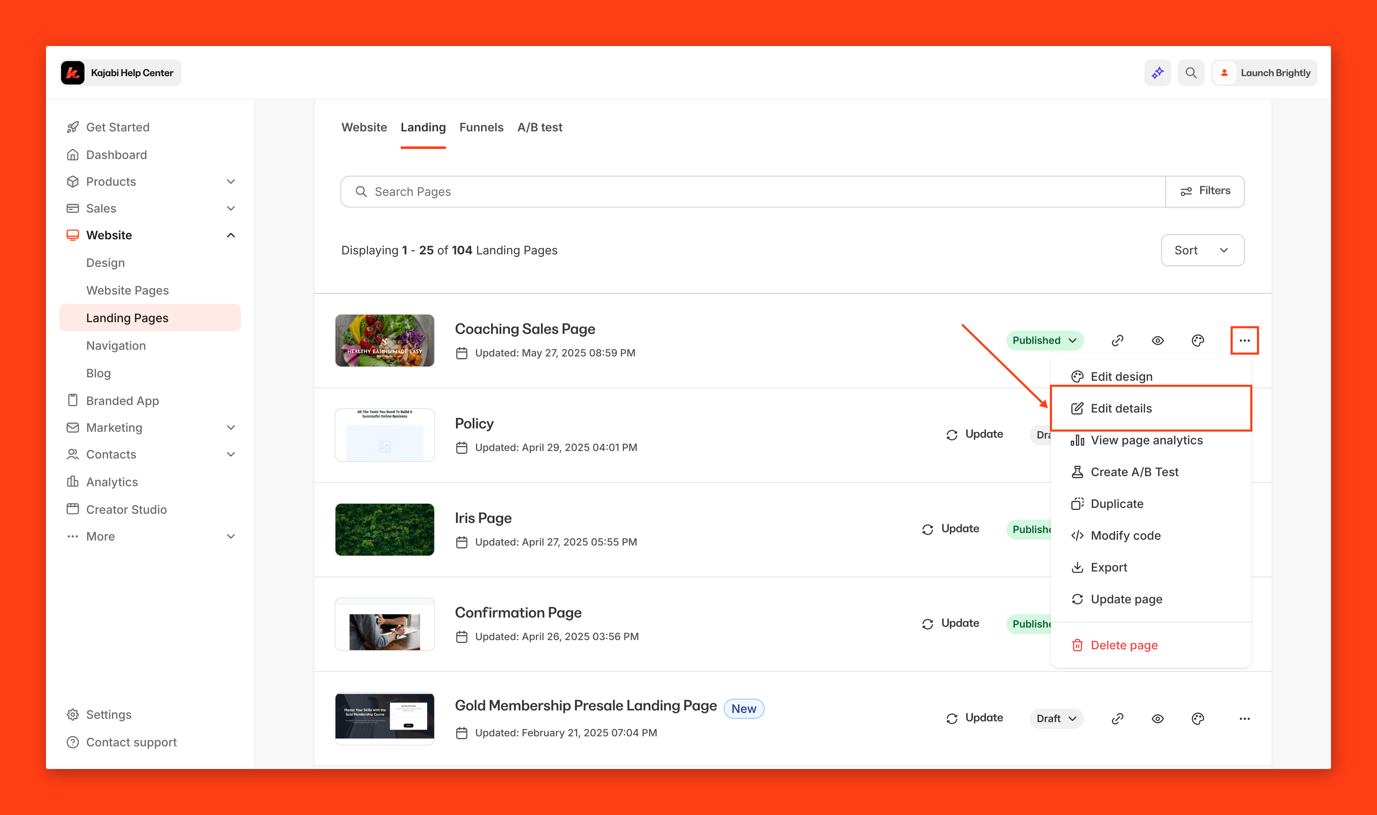Click three-dot menu for Gold Membership page

(1244, 718)
